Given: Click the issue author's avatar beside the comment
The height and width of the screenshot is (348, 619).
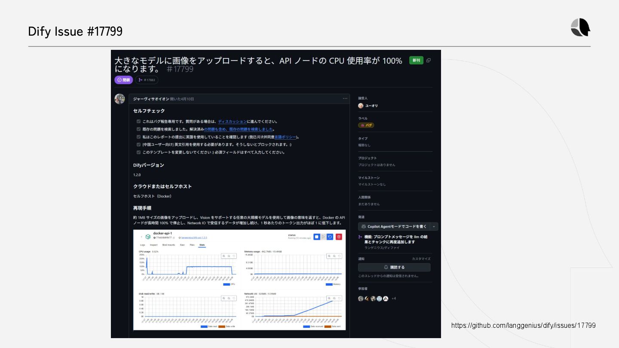Looking at the screenshot, I should (120, 99).
